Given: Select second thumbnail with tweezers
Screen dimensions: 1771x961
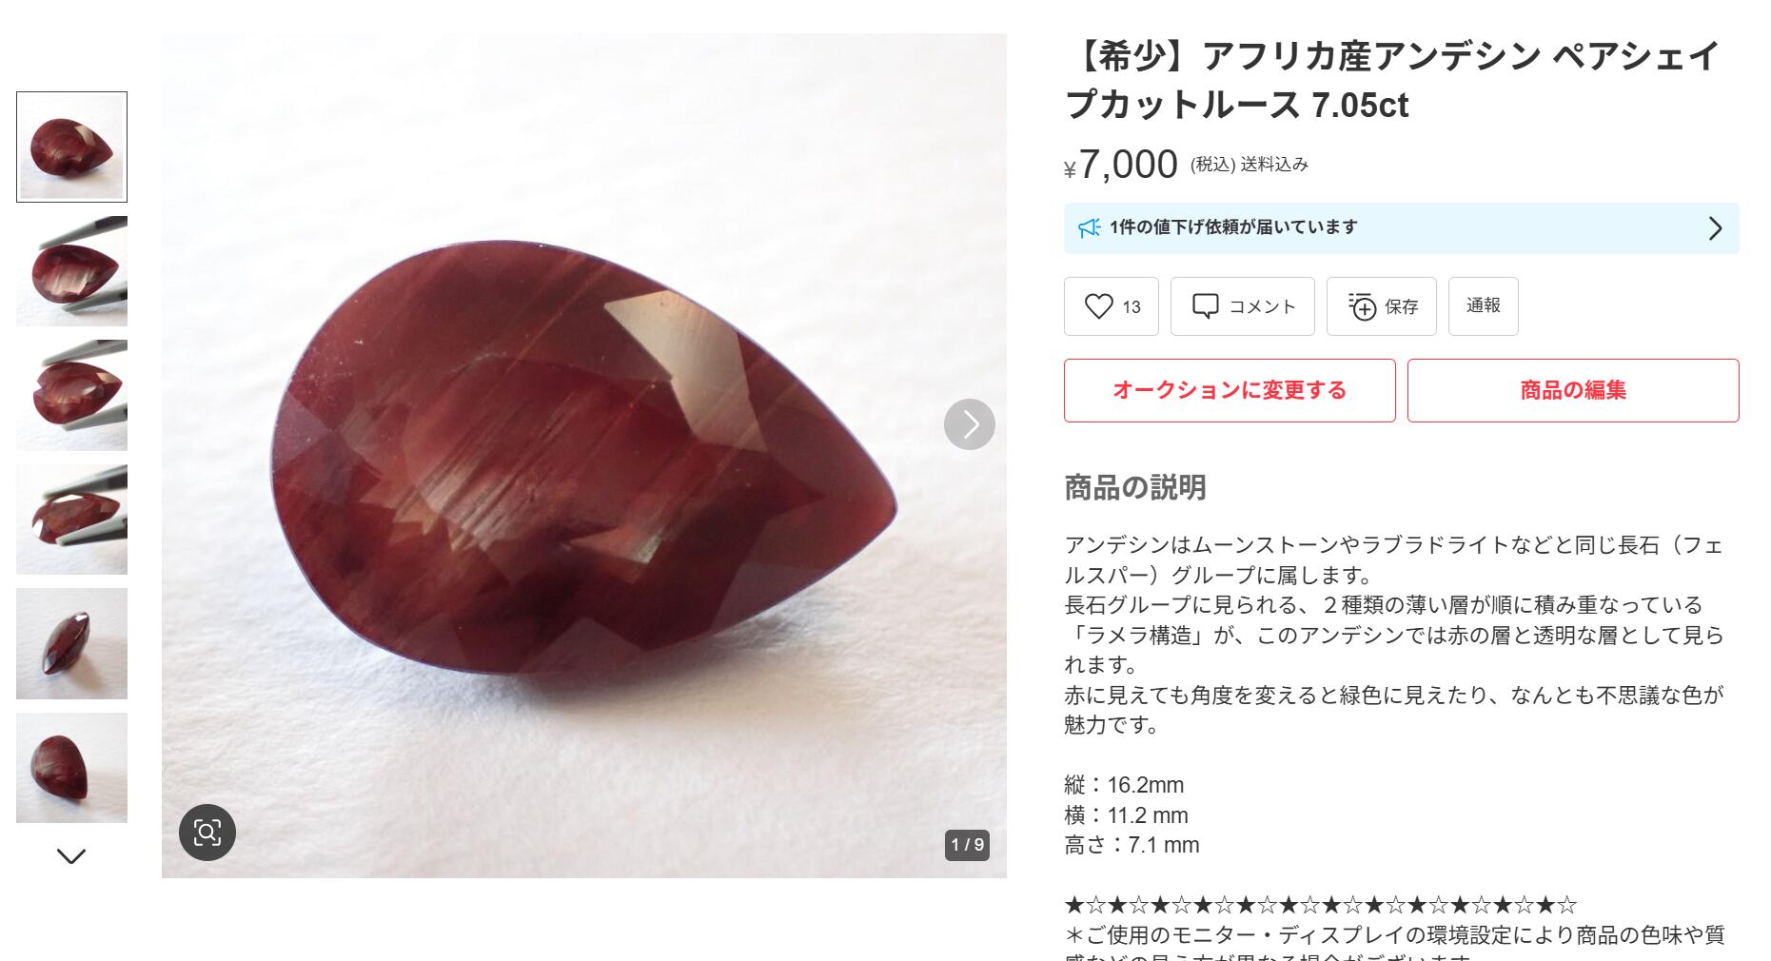Looking at the screenshot, I should [x=71, y=271].
